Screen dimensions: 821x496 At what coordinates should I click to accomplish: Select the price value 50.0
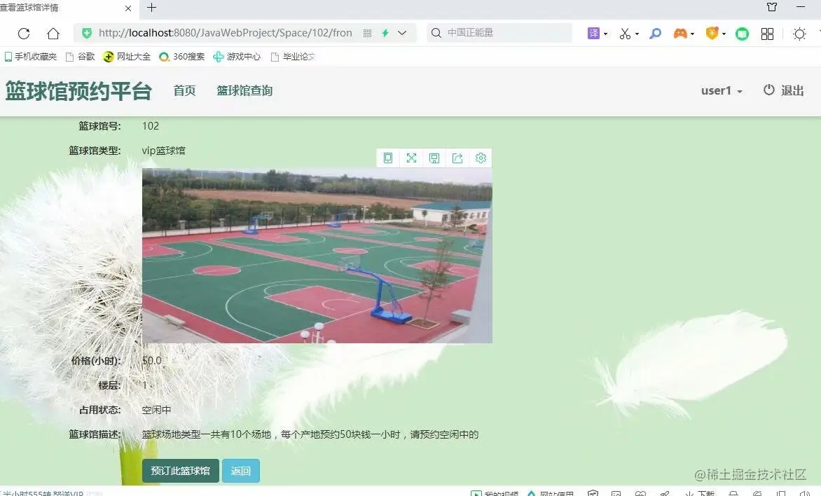coord(152,360)
